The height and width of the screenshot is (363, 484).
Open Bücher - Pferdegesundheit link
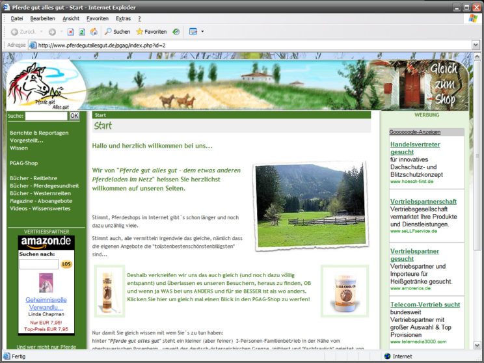click(x=44, y=186)
